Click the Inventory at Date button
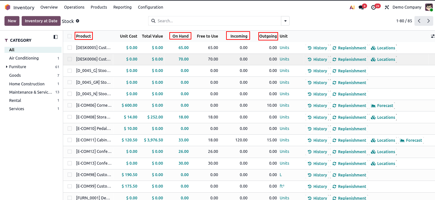Screen dimensions: 435x200 [41, 21]
